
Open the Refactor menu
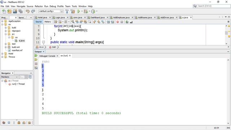tap(39, 6)
